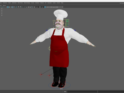
Task: Click the gamma value field 1.00
Action: tap(42, 7)
